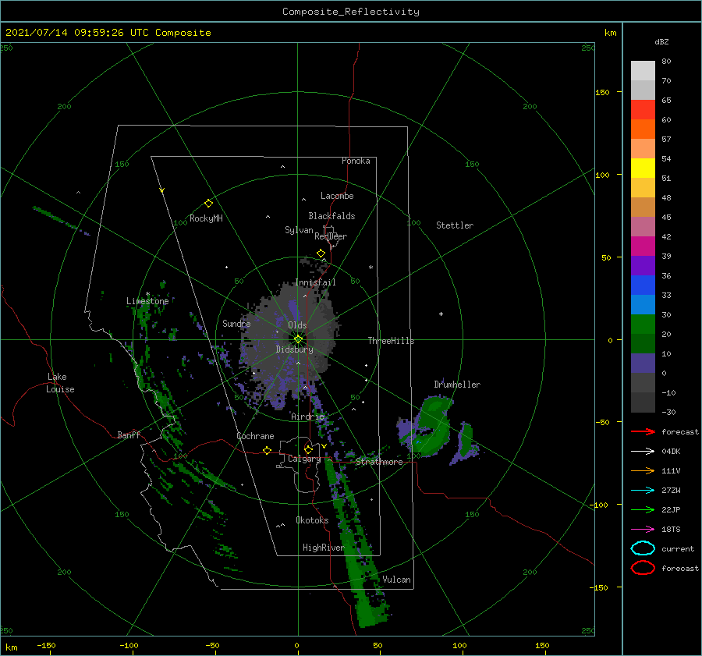
Task: Click the yellow diamond marker near RockyMH
Action: click(x=208, y=204)
